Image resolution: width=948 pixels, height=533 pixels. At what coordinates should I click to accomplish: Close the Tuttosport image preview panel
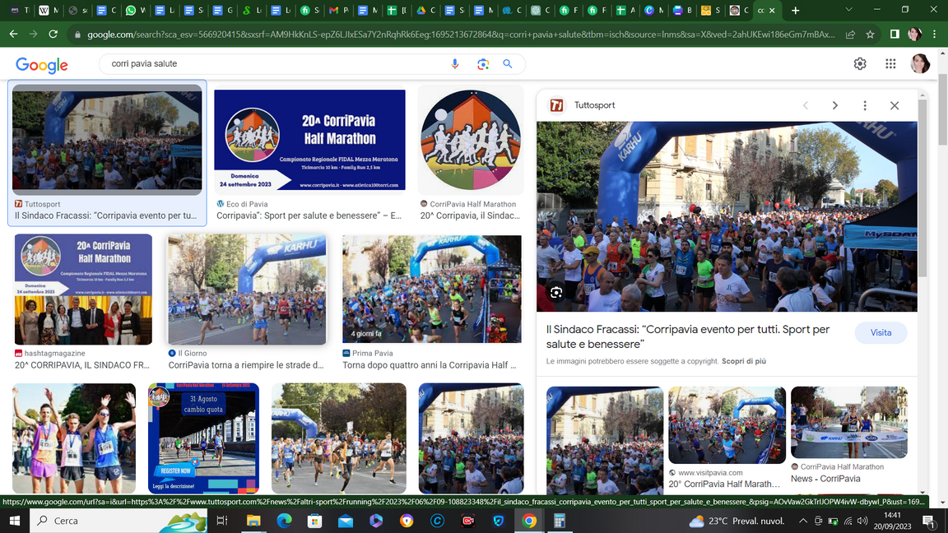click(895, 105)
